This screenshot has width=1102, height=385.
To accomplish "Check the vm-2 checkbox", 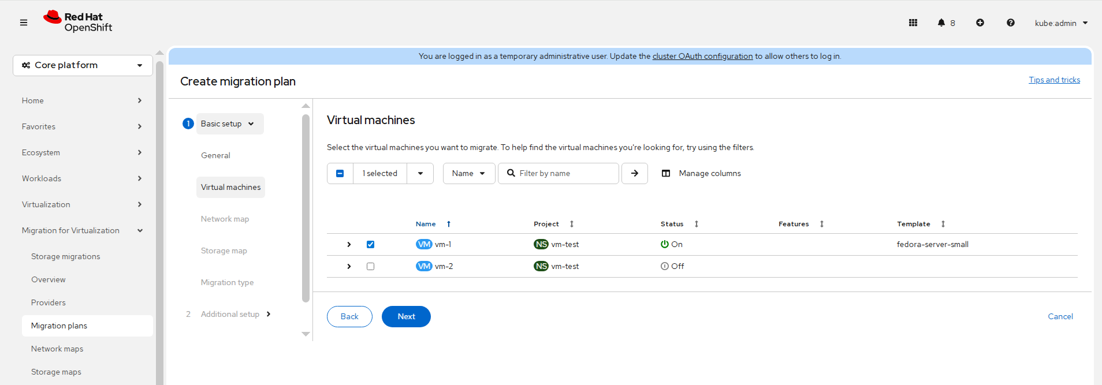I will [370, 266].
